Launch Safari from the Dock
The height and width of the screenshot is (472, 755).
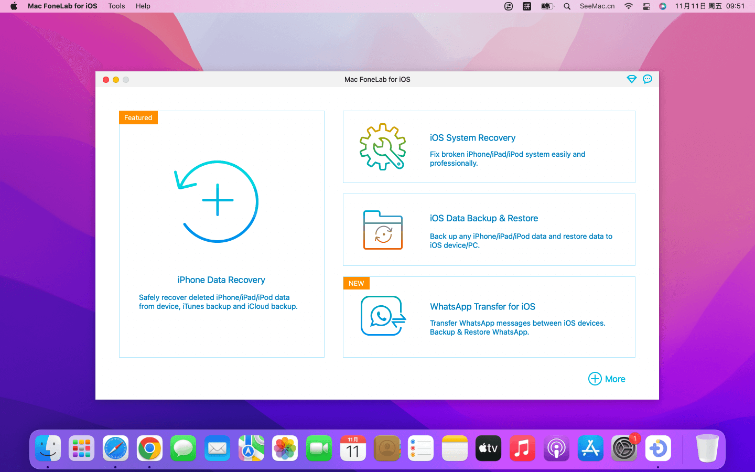(x=115, y=448)
